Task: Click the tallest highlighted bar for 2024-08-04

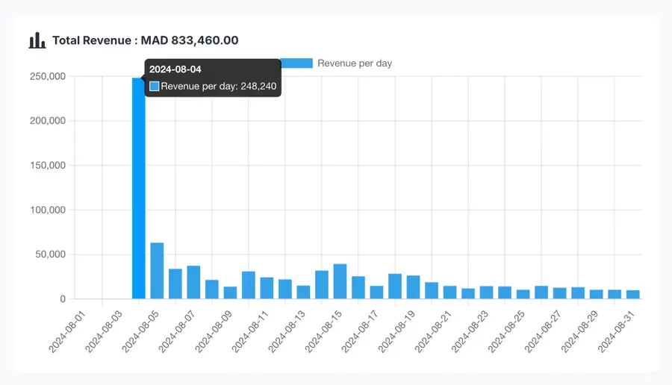Action: [138, 189]
